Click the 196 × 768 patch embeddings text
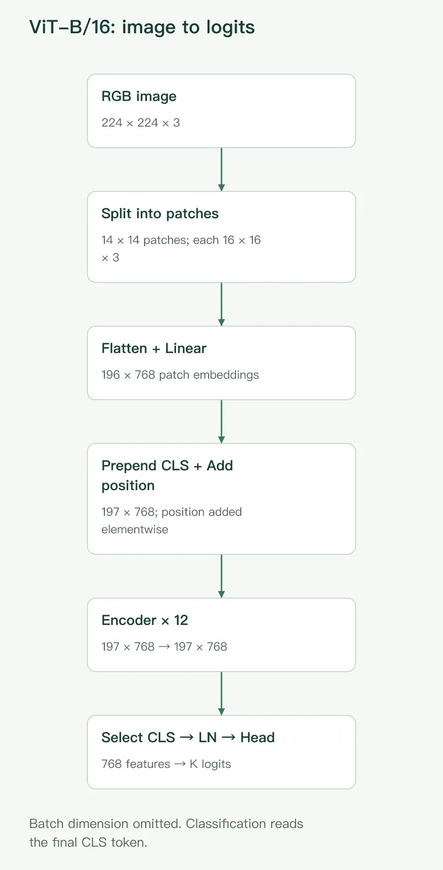Viewport: 443px width, 870px height. click(x=180, y=375)
